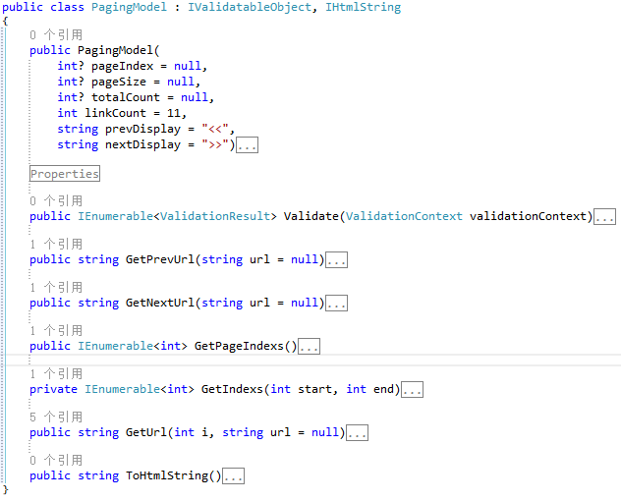Screen dimensions: 621x501
Task: Click the "<<" string literal
Action: click(215, 129)
